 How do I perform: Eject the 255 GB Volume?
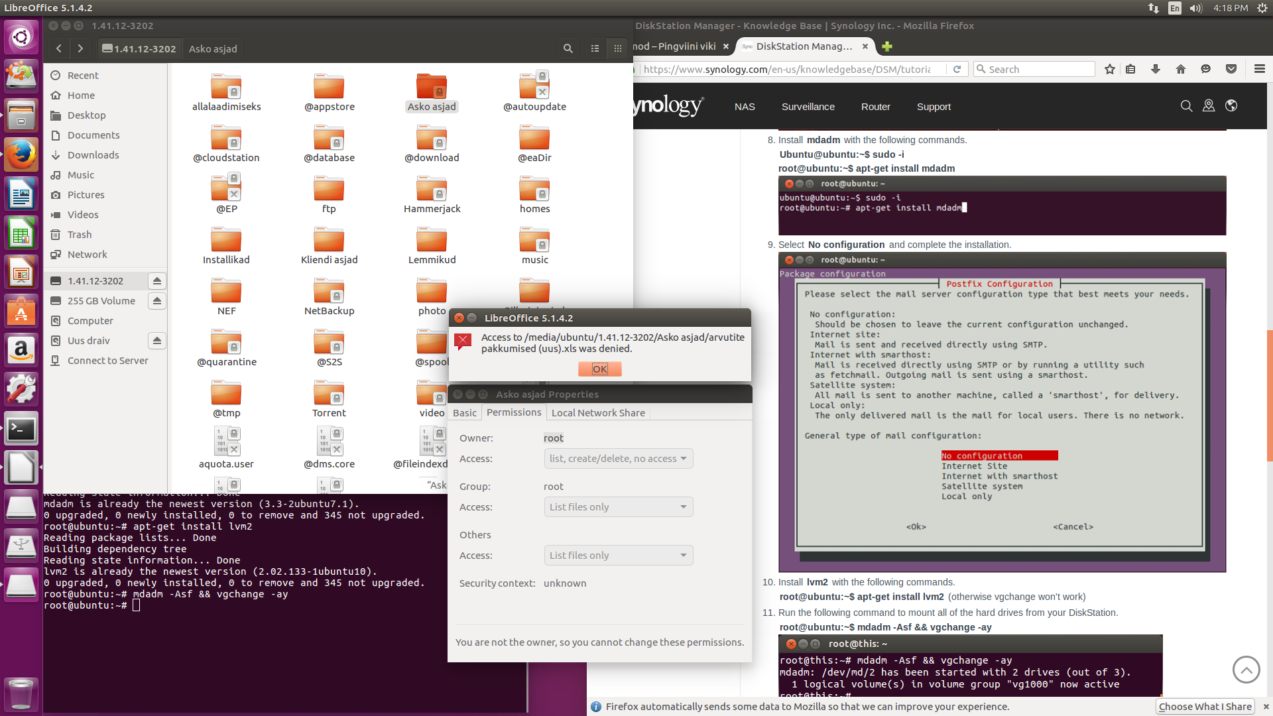click(x=157, y=301)
